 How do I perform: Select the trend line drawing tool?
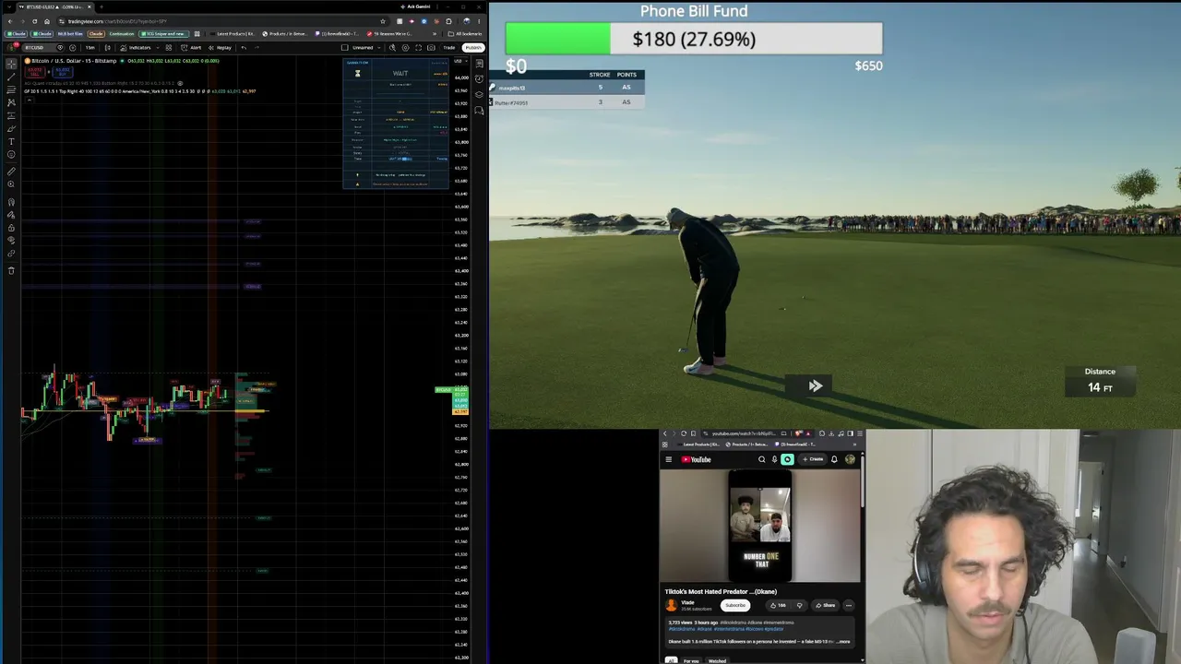(x=11, y=77)
